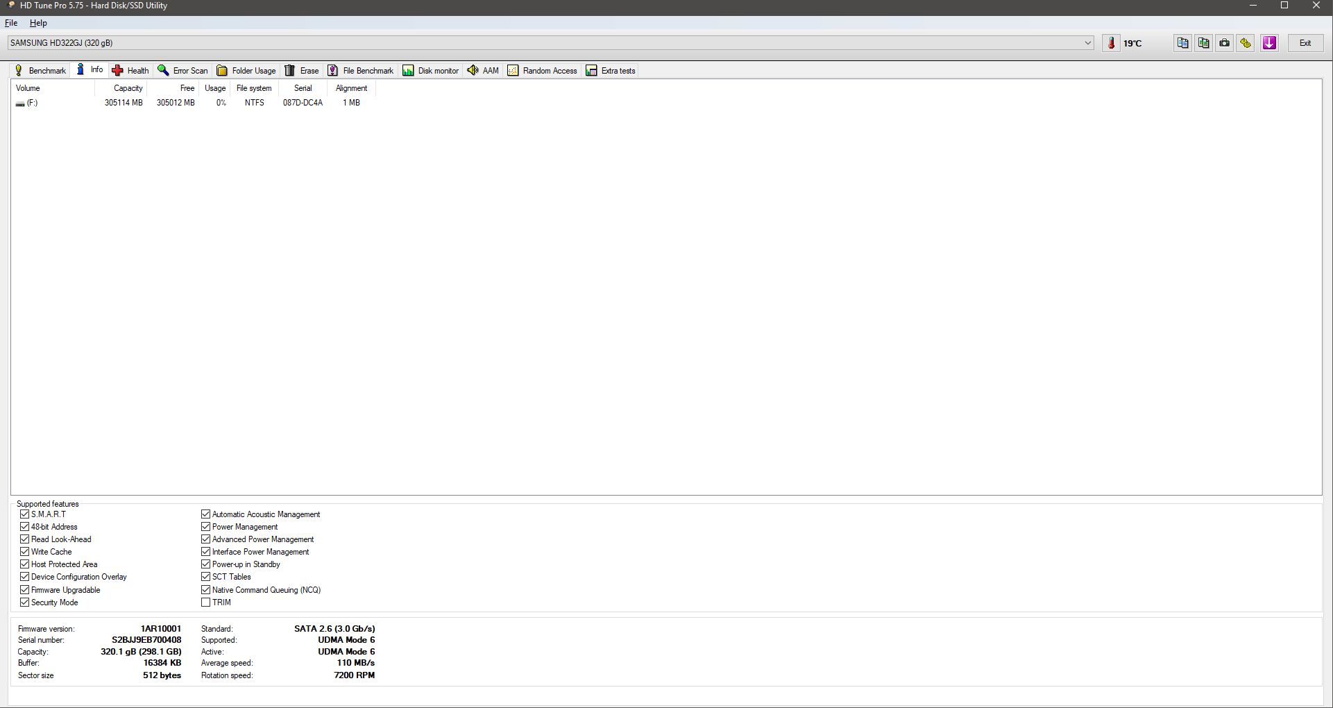Open the Health tab
The image size is (1333, 708).
130,71
